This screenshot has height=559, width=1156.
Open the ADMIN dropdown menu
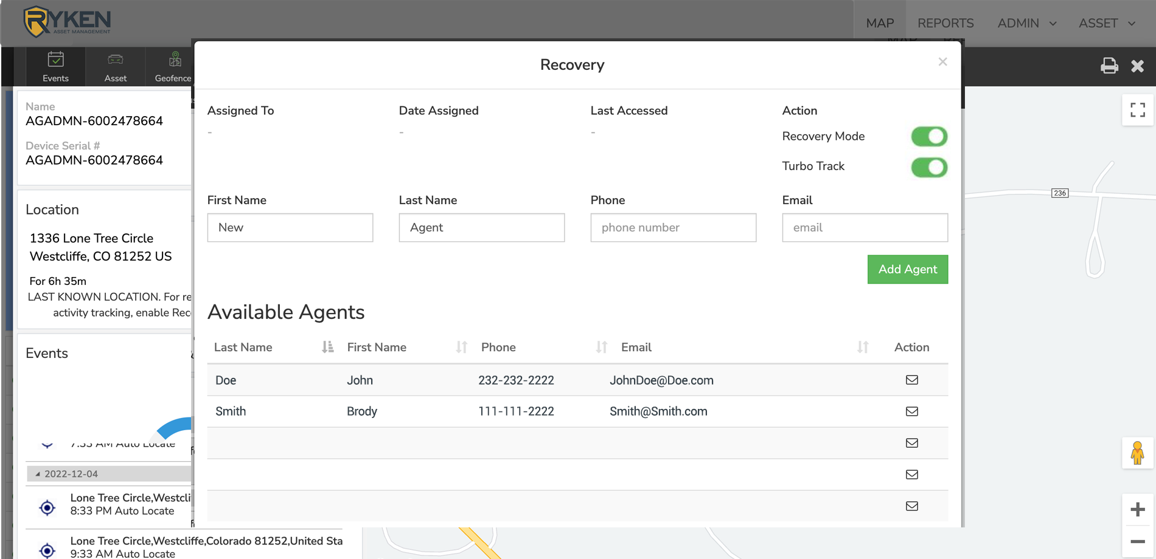click(1026, 23)
